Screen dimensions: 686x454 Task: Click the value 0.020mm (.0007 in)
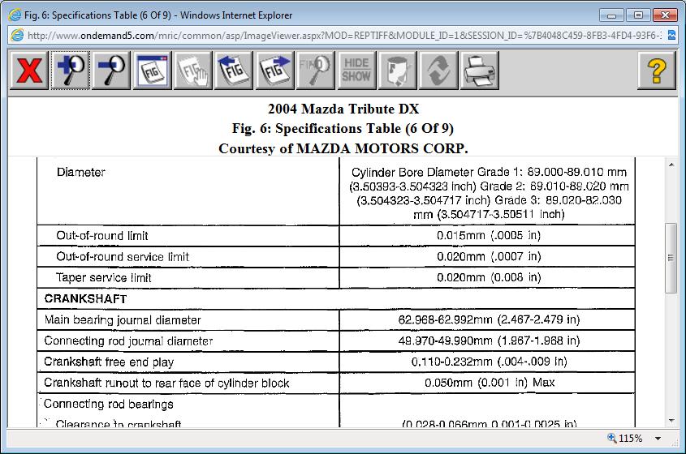(489, 256)
